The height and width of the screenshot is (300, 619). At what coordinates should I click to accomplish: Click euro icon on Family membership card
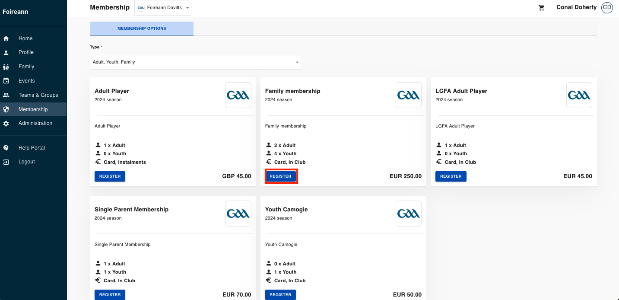point(269,162)
